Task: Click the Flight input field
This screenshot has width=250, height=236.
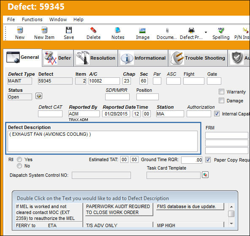Action: click(x=194, y=81)
